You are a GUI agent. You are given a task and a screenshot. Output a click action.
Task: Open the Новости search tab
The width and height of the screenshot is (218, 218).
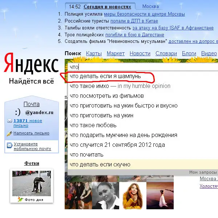tap(140, 53)
